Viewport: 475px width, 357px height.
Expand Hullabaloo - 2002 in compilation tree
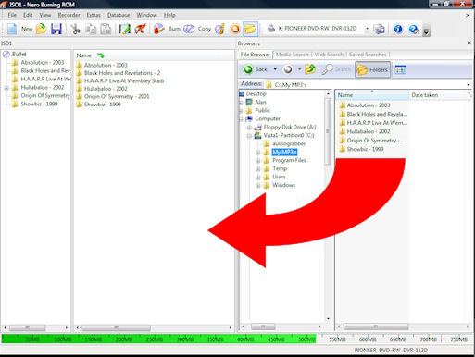(x=6, y=88)
